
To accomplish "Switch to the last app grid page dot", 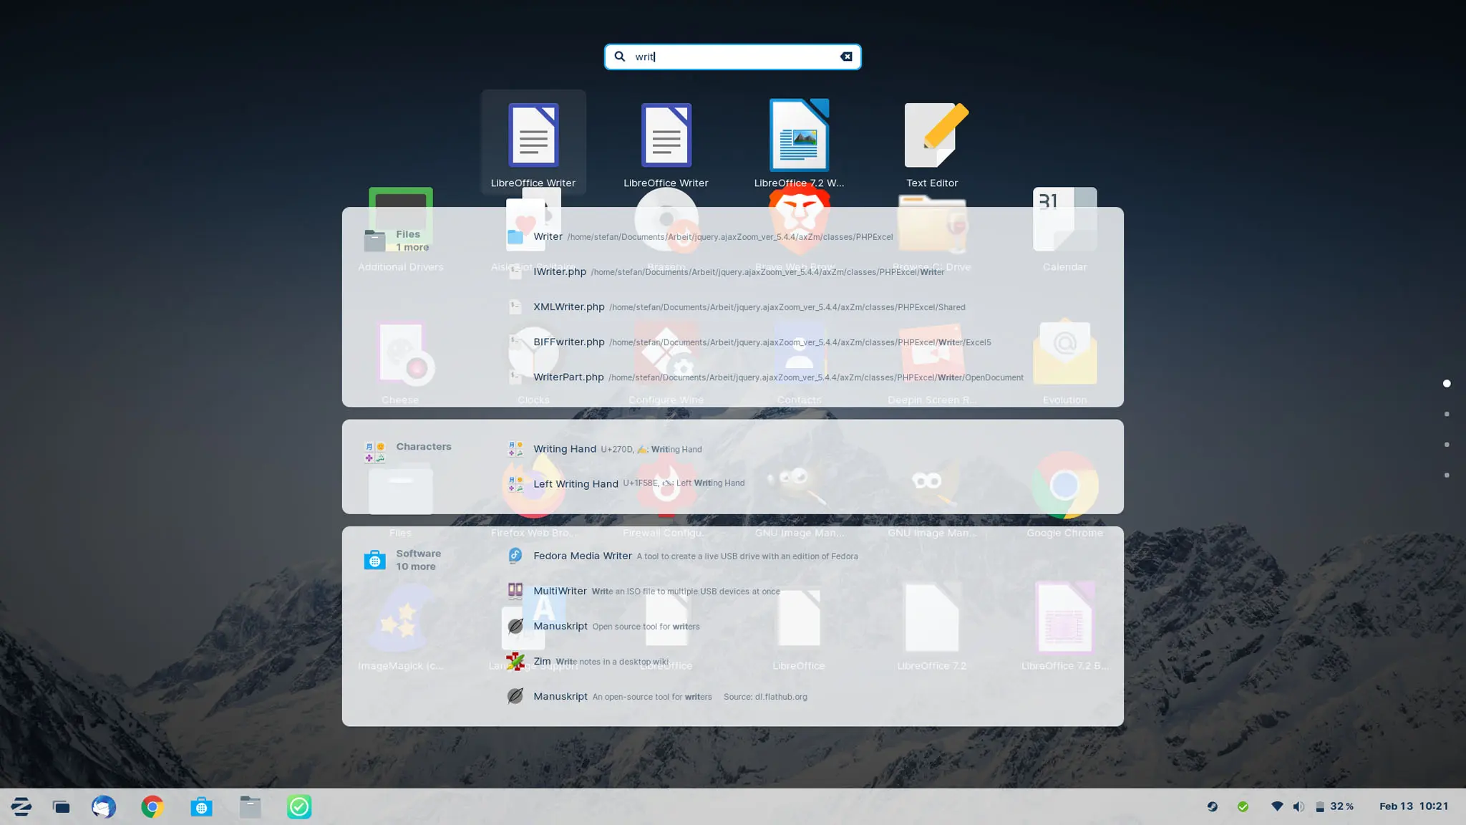I will point(1447,476).
